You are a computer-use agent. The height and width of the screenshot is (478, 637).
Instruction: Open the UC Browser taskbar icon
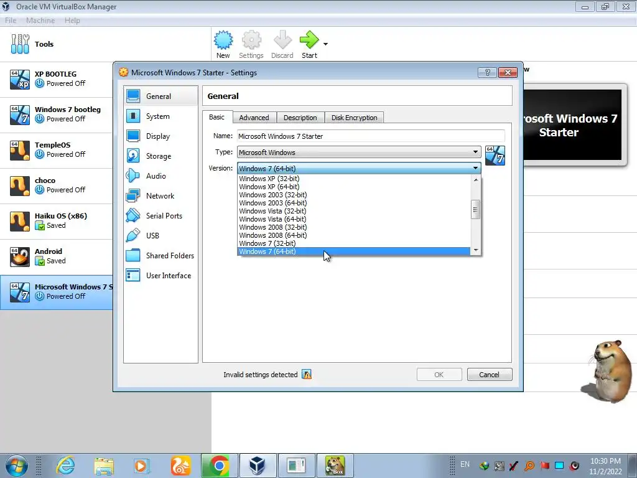click(181, 466)
